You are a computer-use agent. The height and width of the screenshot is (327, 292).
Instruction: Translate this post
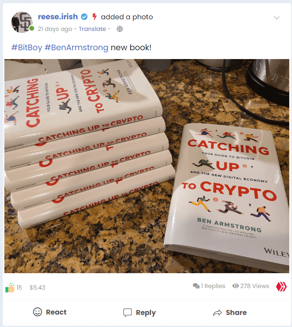[x=92, y=29]
